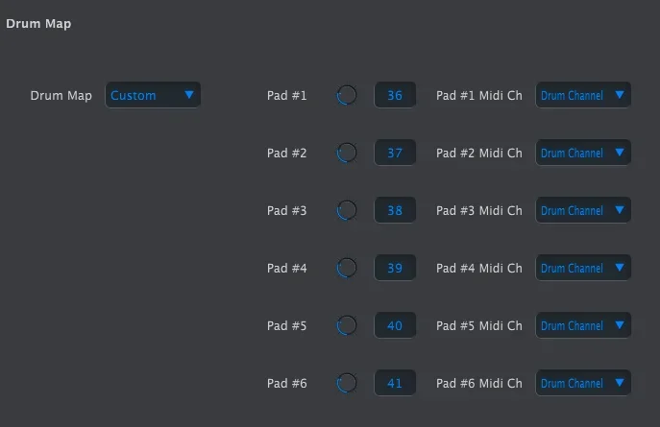Click the Pad #2 note knob
This screenshot has width=660, height=427.
[347, 153]
